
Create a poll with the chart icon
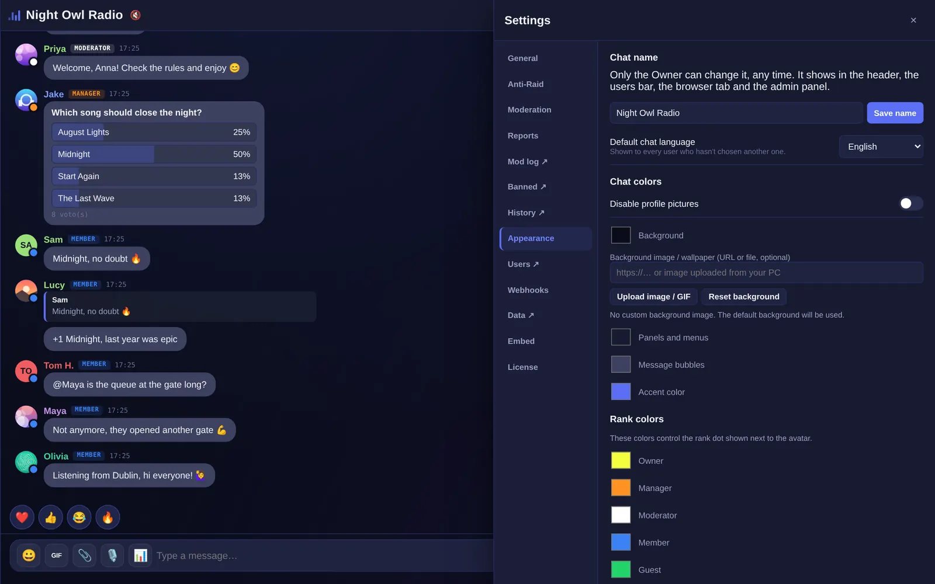point(141,555)
